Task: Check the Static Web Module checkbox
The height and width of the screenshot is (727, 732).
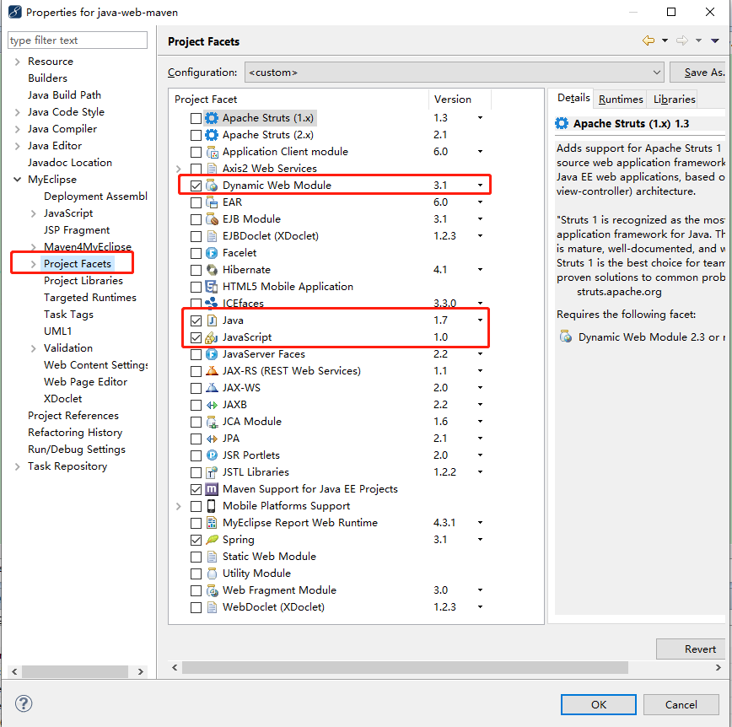Action: pos(196,557)
